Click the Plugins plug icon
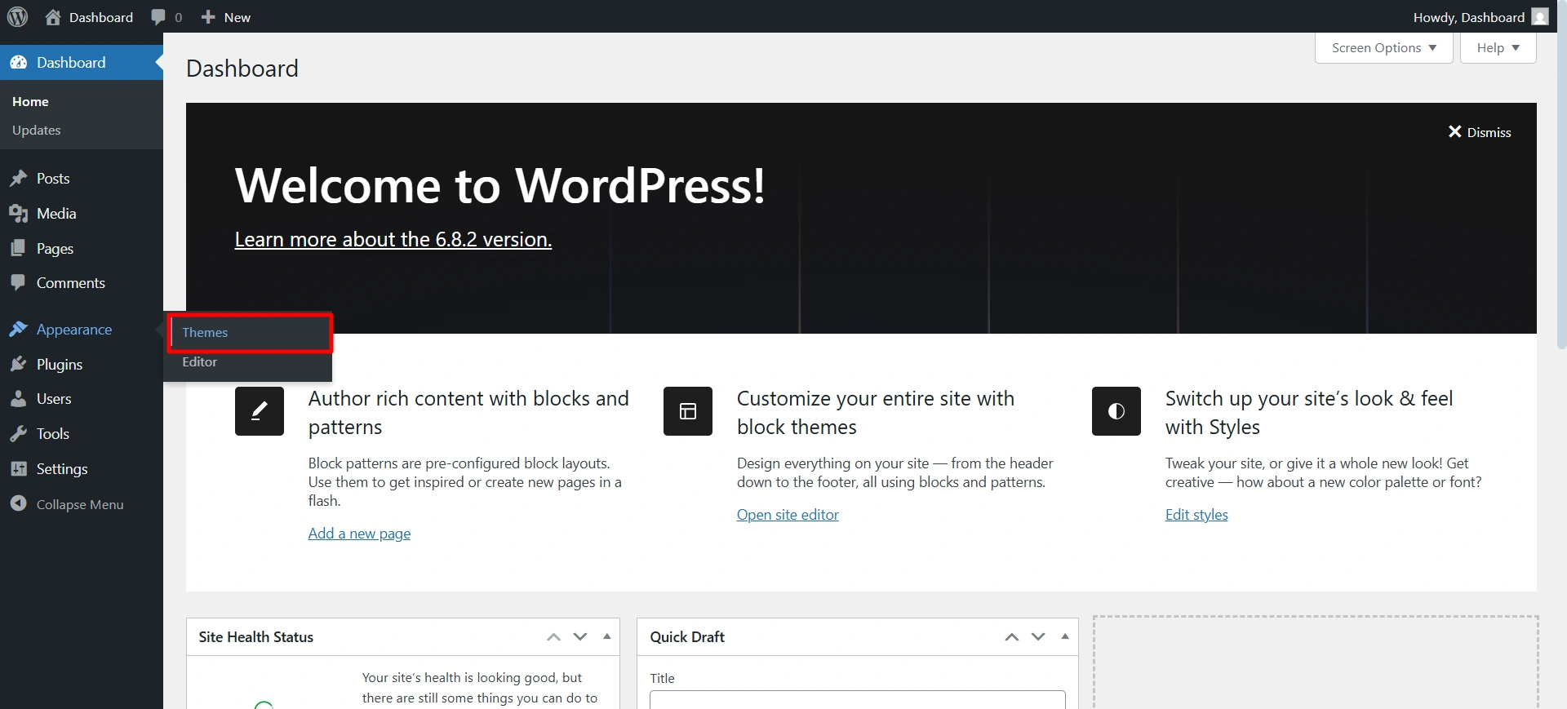1567x709 pixels. tap(18, 364)
